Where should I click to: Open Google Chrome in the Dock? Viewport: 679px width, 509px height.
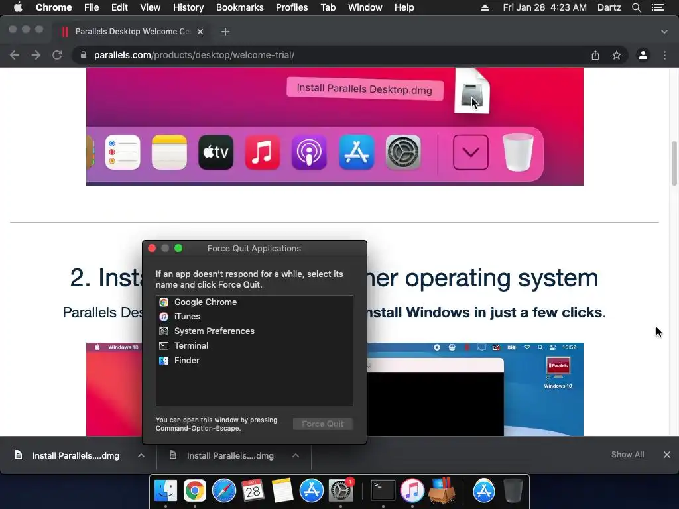click(194, 491)
